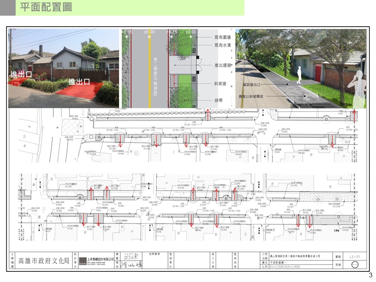Image resolution: width=376 pixels, height=282 pixels.
Task: Click the page number 3
Action: [x=371, y=275]
